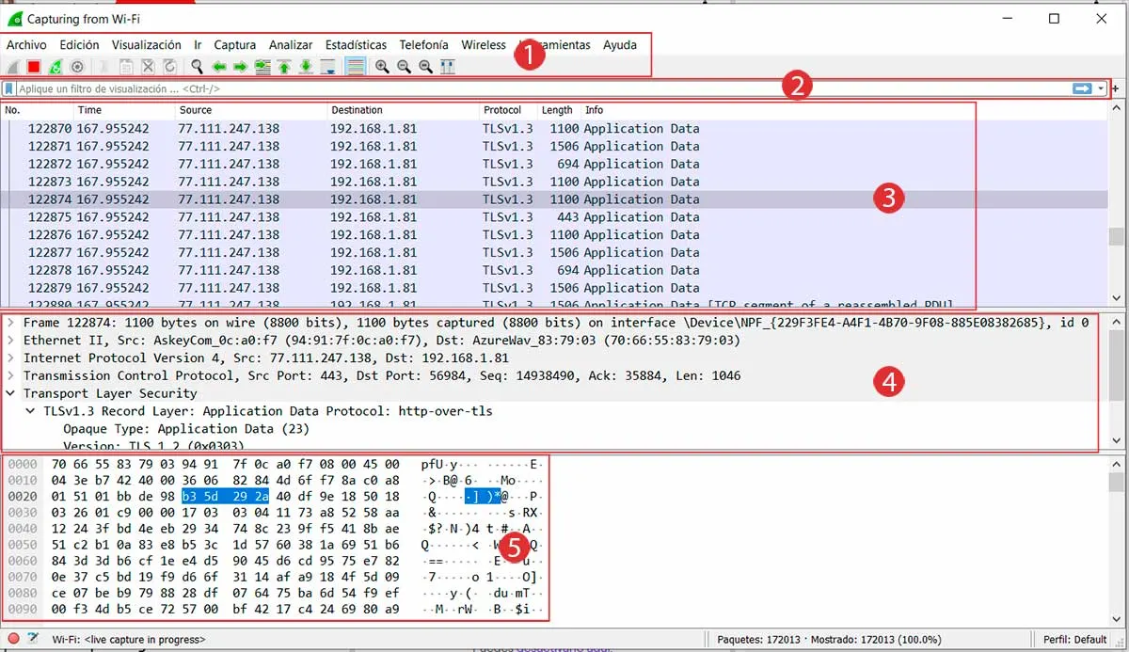This screenshot has height=652, width=1129.
Task: Jump to the last packet icon
Action: click(x=306, y=67)
